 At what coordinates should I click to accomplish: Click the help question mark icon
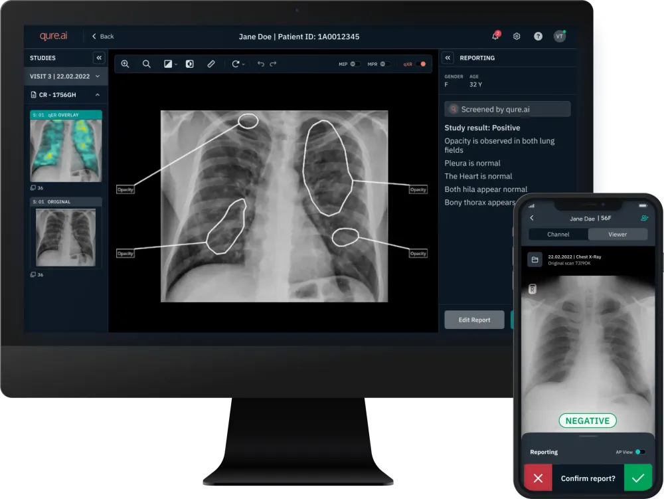coord(538,37)
